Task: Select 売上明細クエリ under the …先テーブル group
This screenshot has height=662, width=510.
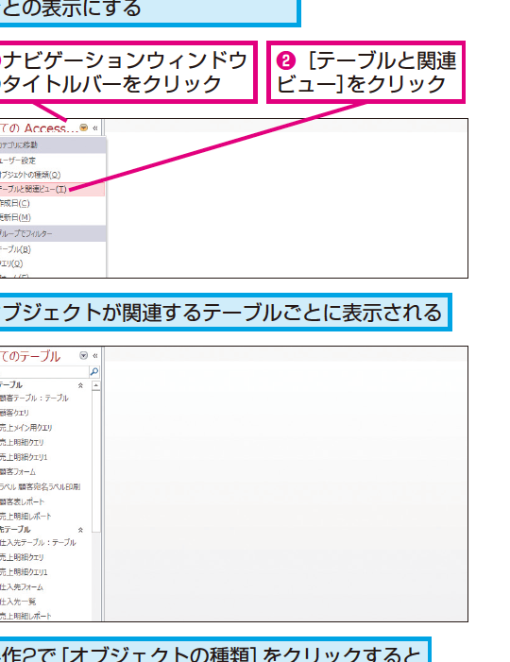Action: [x=22, y=557]
